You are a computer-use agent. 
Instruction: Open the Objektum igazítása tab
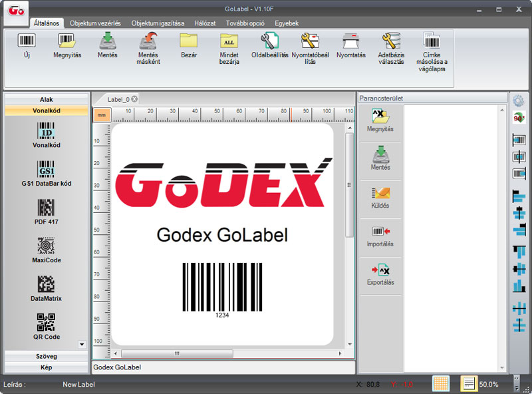click(x=158, y=23)
